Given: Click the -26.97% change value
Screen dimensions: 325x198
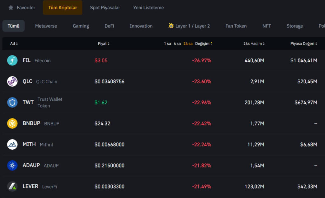Looking at the screenshot, I should click(202, 60).
